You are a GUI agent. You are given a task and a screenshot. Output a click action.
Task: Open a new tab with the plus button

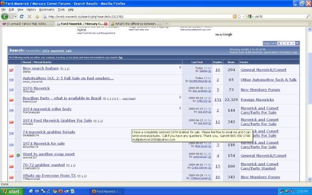167,24
